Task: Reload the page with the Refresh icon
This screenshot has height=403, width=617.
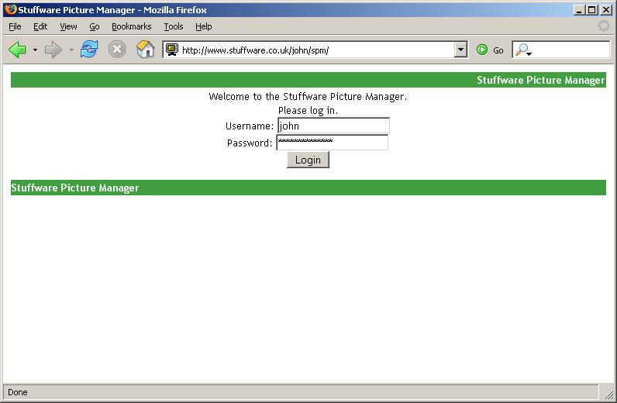Action: pos(89,50)
